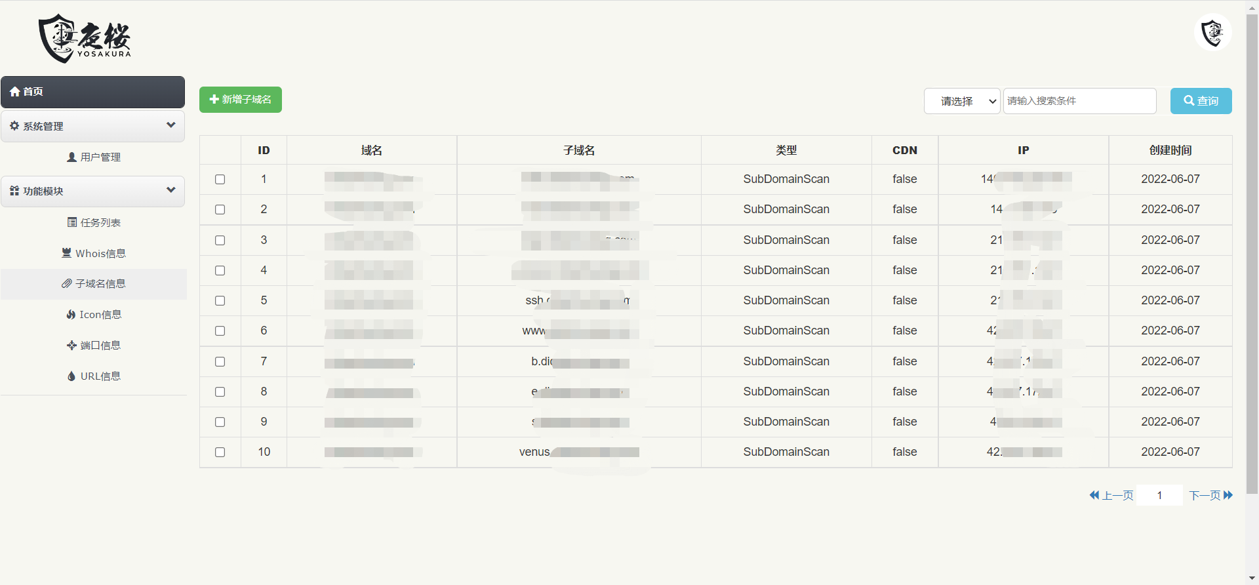
Task: Click the paperclip icon beside 子域名信息
Action: (67, 284)
